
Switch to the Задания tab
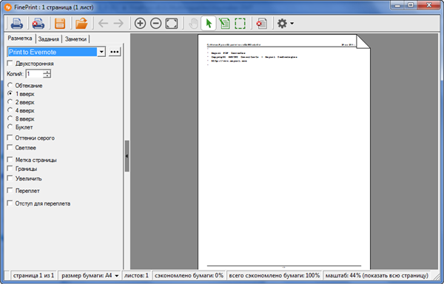48,39
